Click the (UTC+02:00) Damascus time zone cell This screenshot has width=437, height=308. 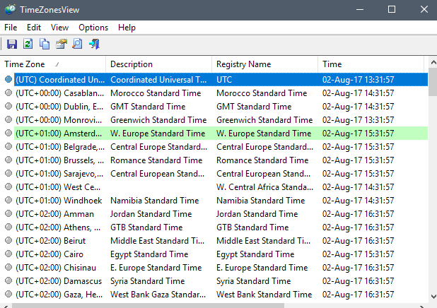click(x=59, y=281)
